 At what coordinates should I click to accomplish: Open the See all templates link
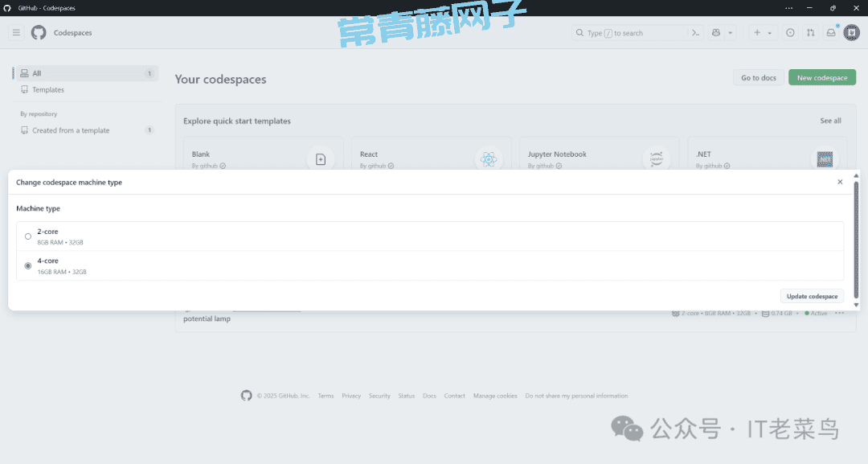point(830,121)
